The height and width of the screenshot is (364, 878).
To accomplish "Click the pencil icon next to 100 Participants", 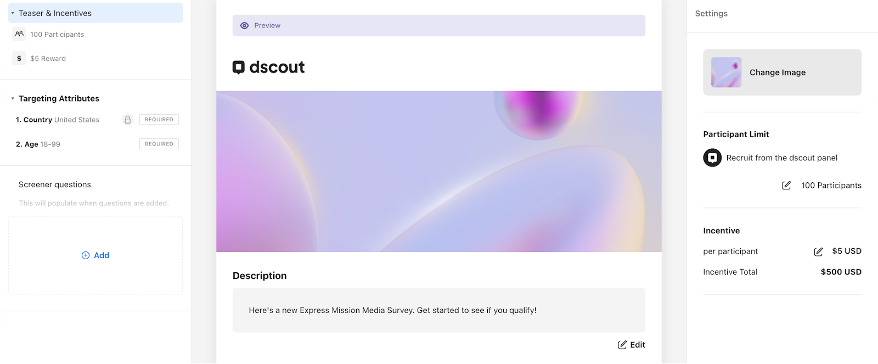I will (x=786, y=186).
